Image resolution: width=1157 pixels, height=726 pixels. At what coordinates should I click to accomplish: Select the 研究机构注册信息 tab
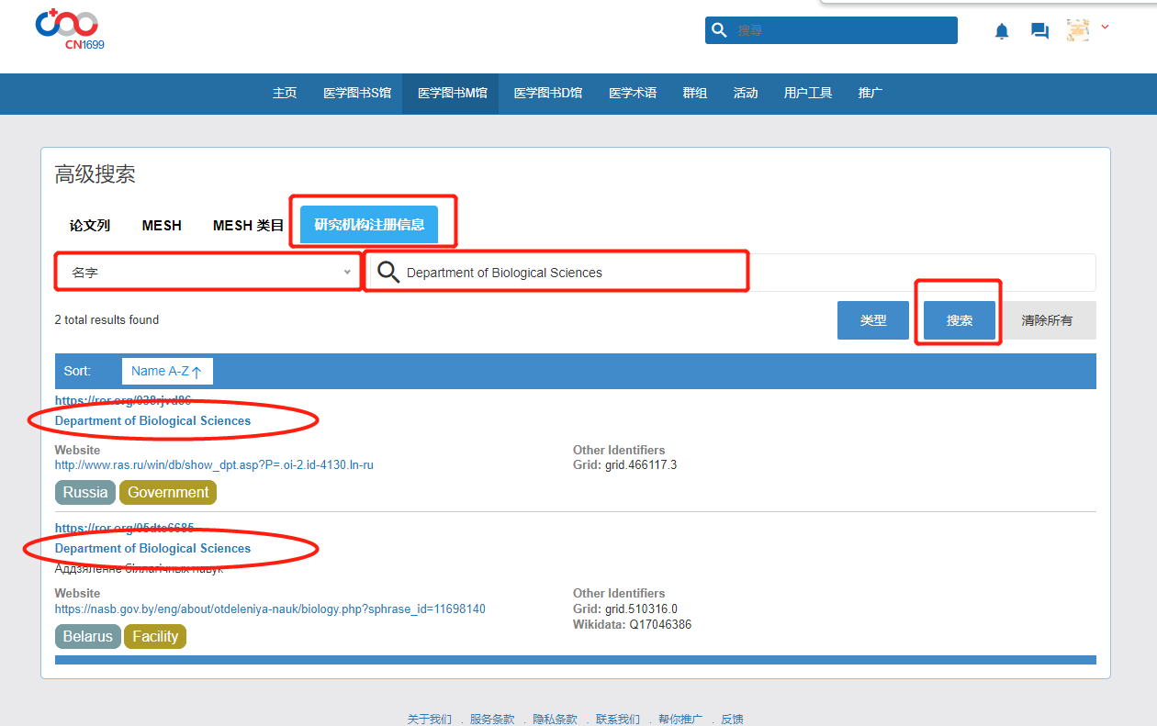tap(369, 225)
